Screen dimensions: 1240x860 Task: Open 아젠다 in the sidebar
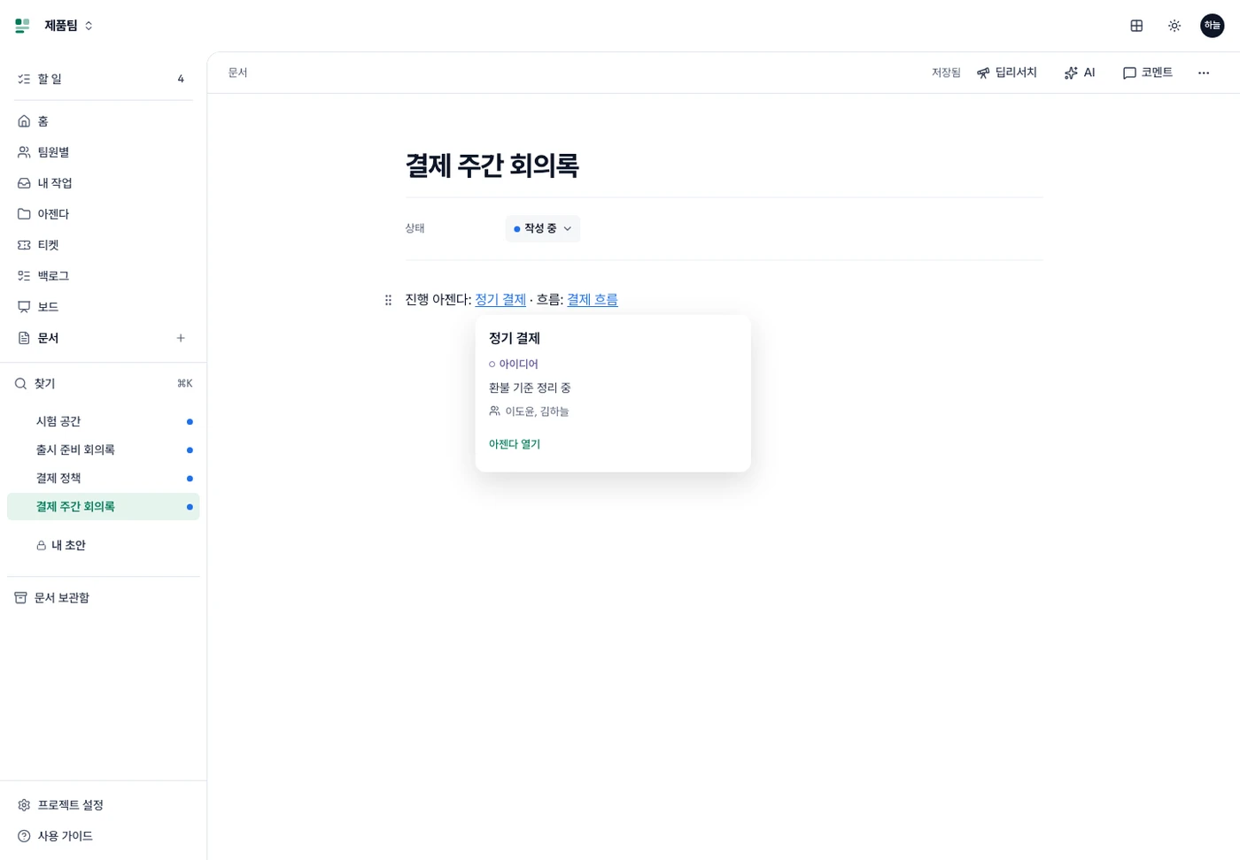coord(104,214)
